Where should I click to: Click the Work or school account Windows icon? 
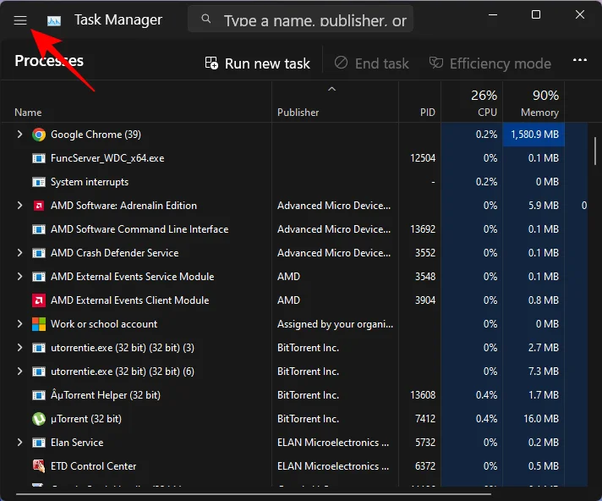[x=39, y=324]
